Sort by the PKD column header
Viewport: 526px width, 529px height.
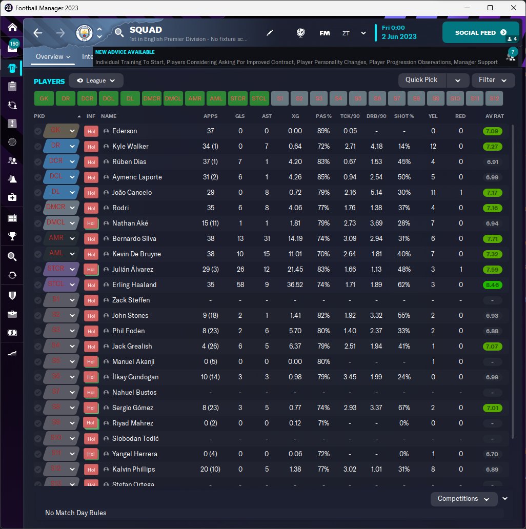pyautogui.click(x=39, y=116)
